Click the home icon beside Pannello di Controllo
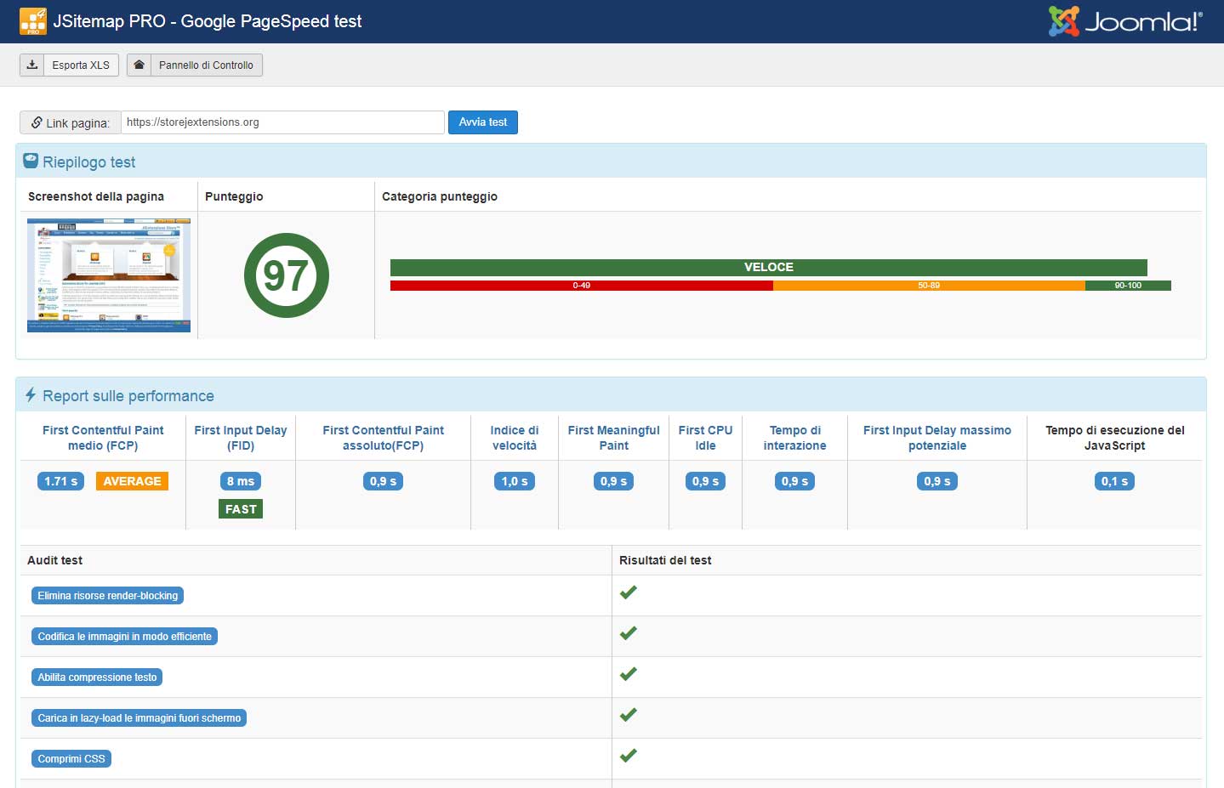This screenshot has width=1224, height=788. (x=139, y=65)
